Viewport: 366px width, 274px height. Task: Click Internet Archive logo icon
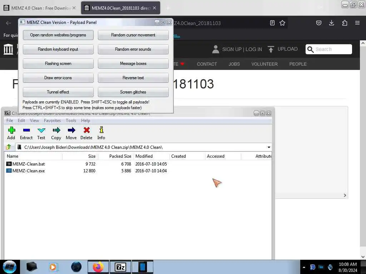pos(9,49)
